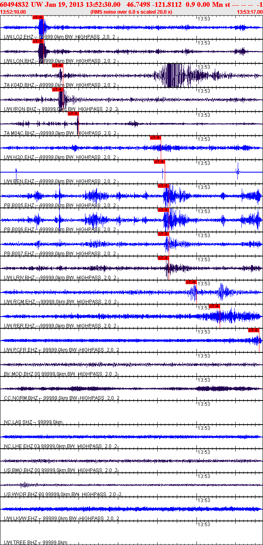The height and width of the screenshot is (545, 263).
Task: Select the red pick flag on UW LON BHZ trace
Action: (x=38, y=41)
